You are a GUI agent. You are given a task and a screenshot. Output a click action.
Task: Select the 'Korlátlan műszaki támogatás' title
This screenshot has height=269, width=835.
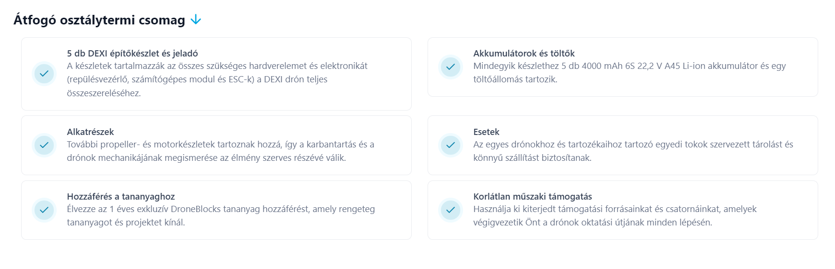[x=533, y=197]
